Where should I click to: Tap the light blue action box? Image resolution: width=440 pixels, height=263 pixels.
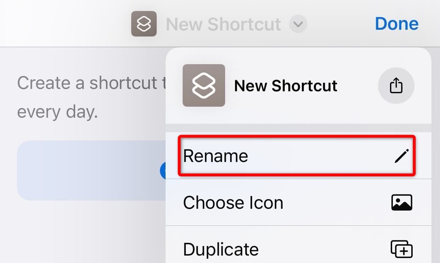(x=91, y=170)
